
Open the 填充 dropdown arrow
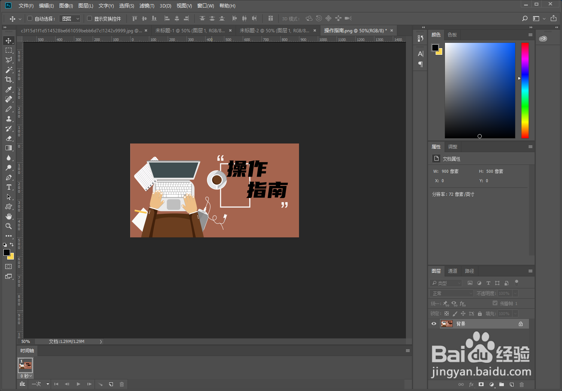click(x=515, y=314)
